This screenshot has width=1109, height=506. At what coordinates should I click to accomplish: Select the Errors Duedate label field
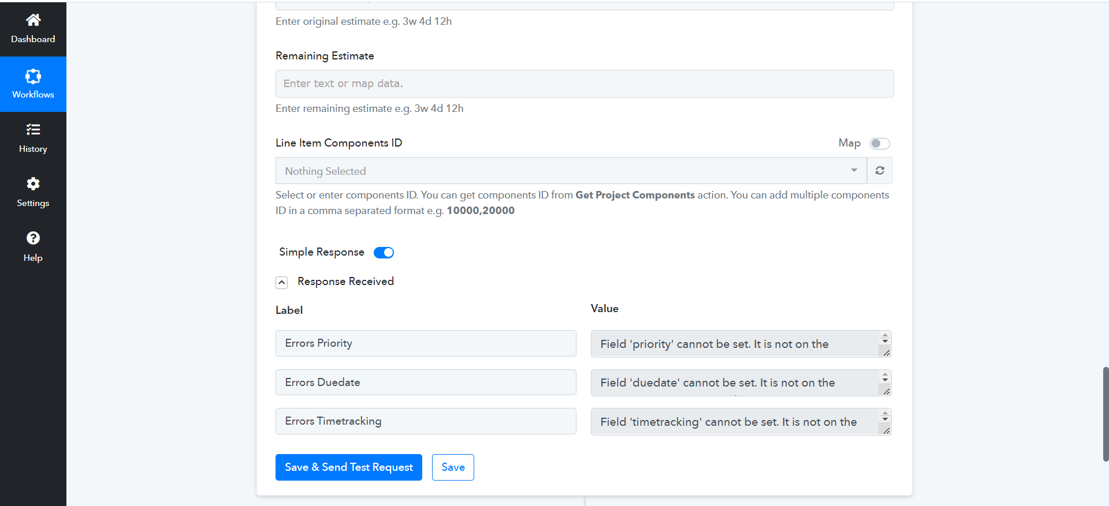pos(426,383)
